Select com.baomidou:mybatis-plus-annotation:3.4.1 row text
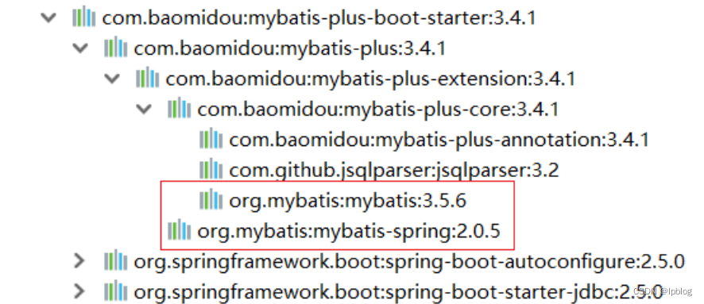 pos(439,140)
